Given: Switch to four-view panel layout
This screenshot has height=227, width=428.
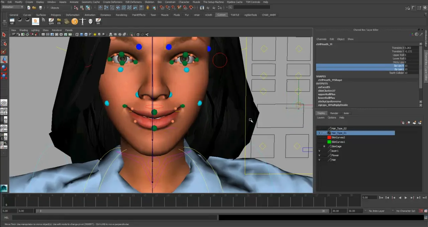Looking at the screenshot, I should [4, 111].
